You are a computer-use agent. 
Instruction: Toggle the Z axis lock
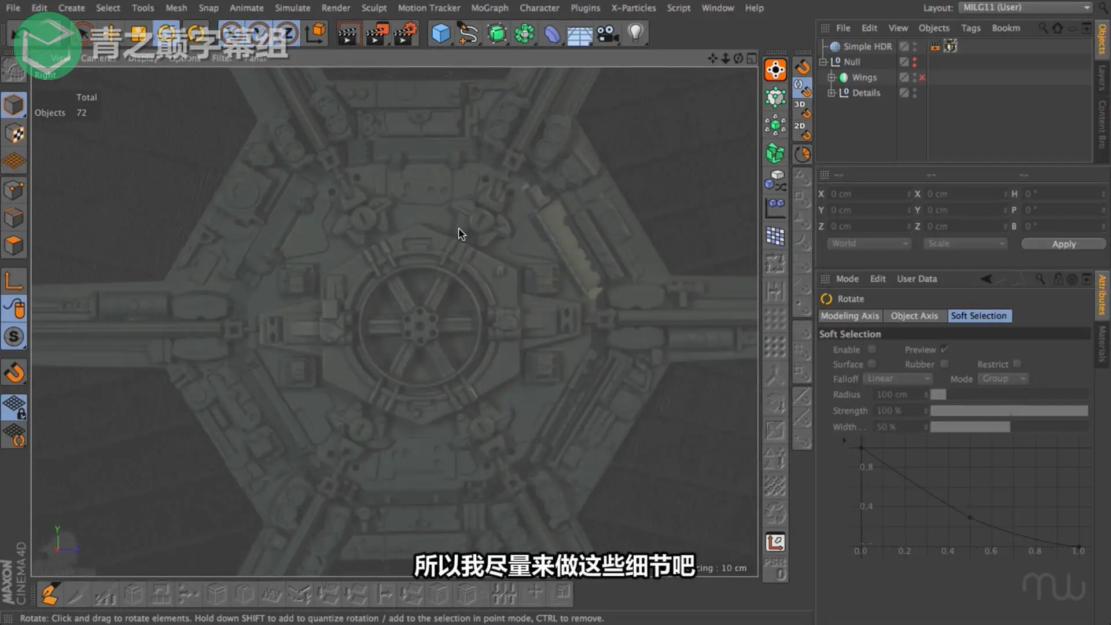coord(287,34)
